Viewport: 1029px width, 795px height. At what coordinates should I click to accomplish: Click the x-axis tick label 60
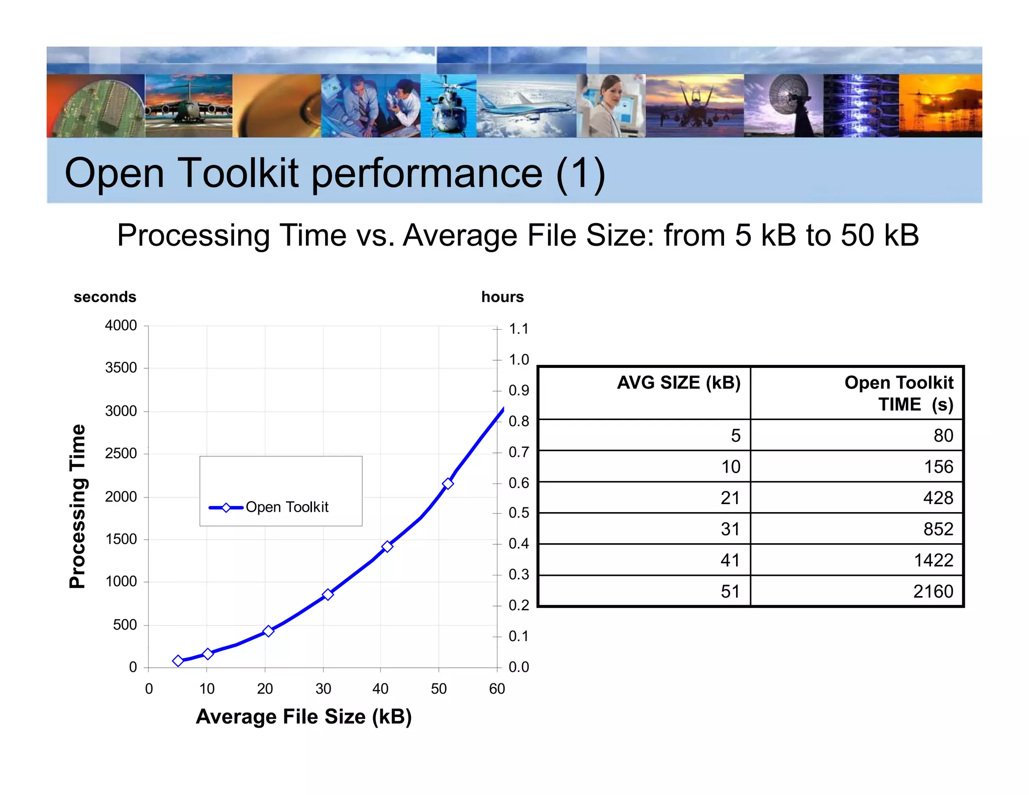point(497,688)
